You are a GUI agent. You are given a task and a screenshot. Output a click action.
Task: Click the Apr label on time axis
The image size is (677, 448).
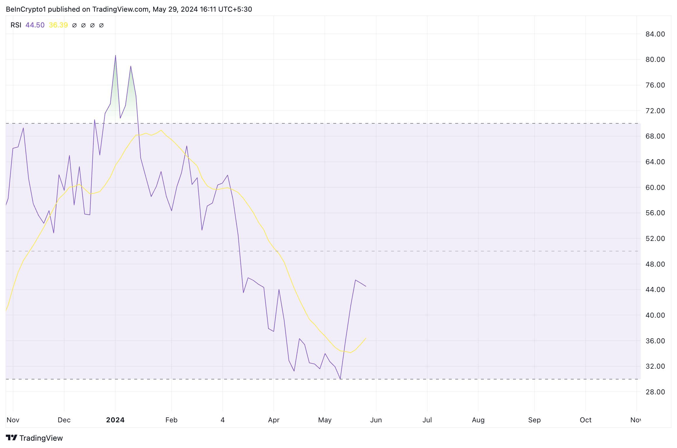(x=274, y=420)
